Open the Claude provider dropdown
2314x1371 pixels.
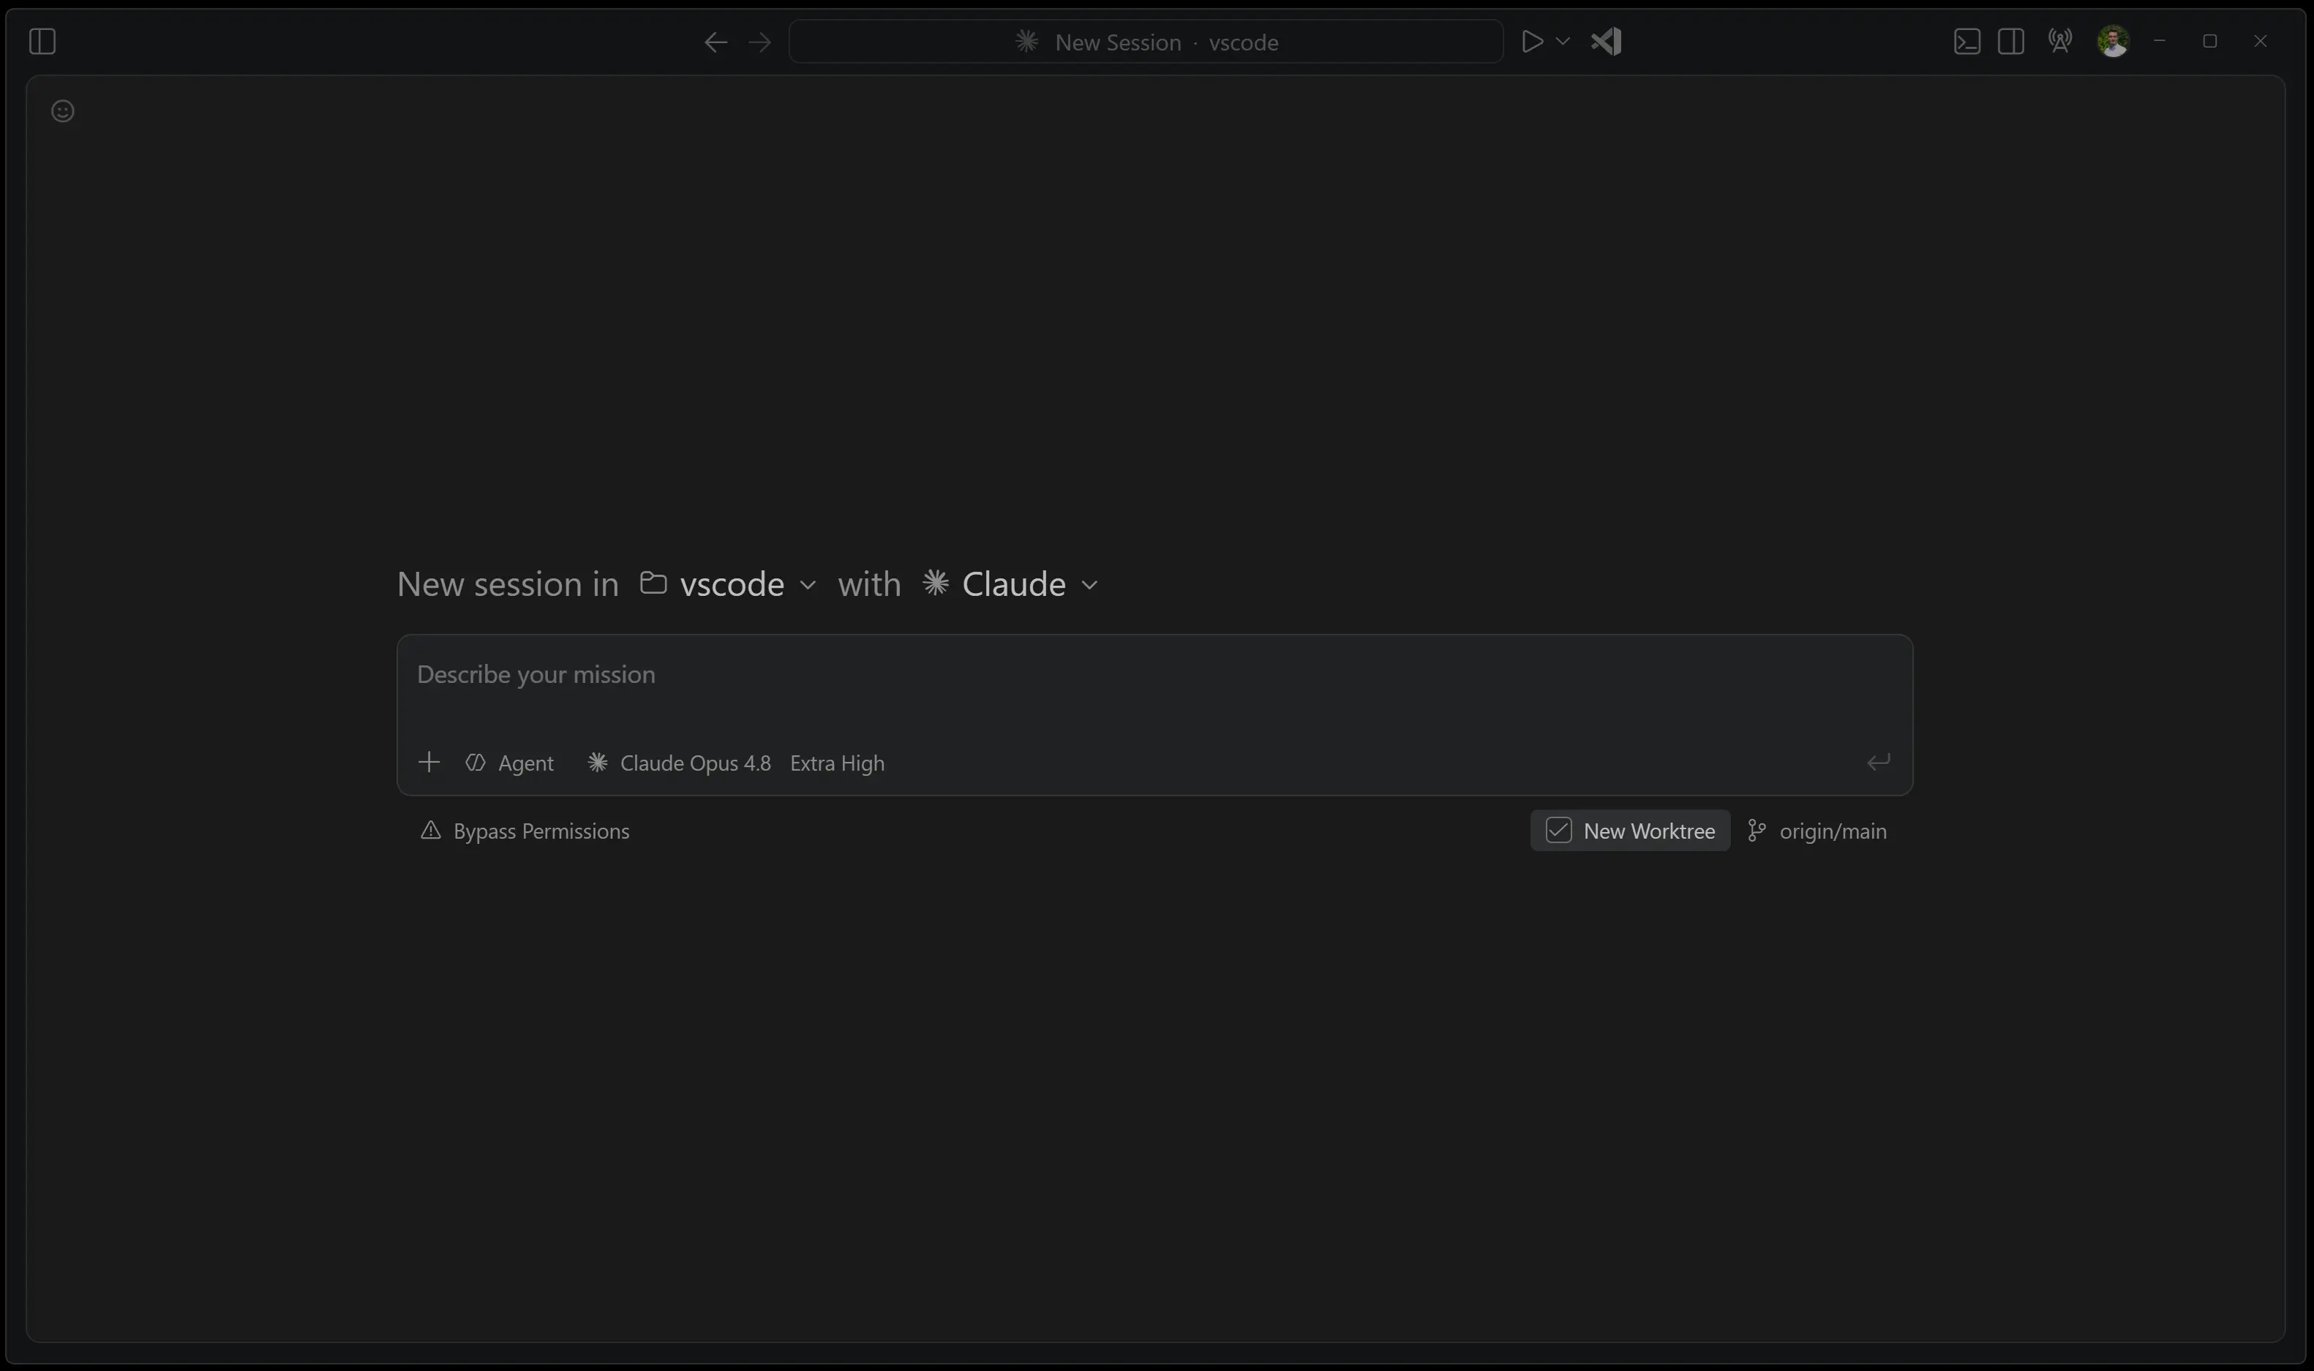pyautogui.click(x=1011, y=584)
